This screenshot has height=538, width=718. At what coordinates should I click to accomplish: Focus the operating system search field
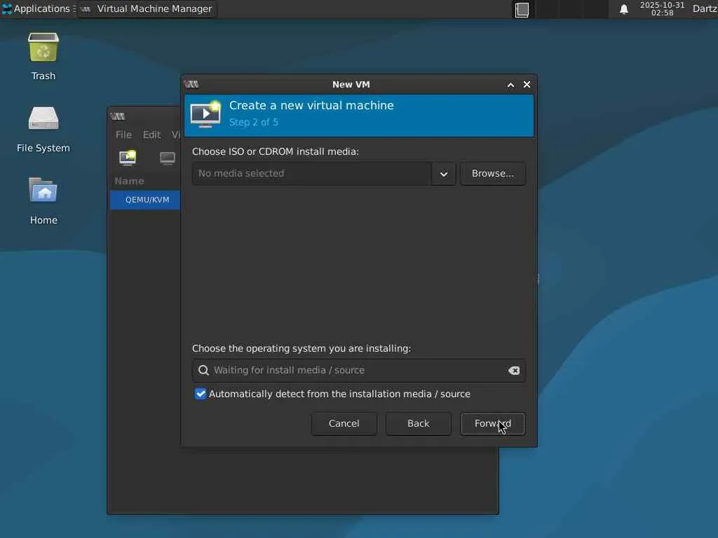click(x=358, y=371)
